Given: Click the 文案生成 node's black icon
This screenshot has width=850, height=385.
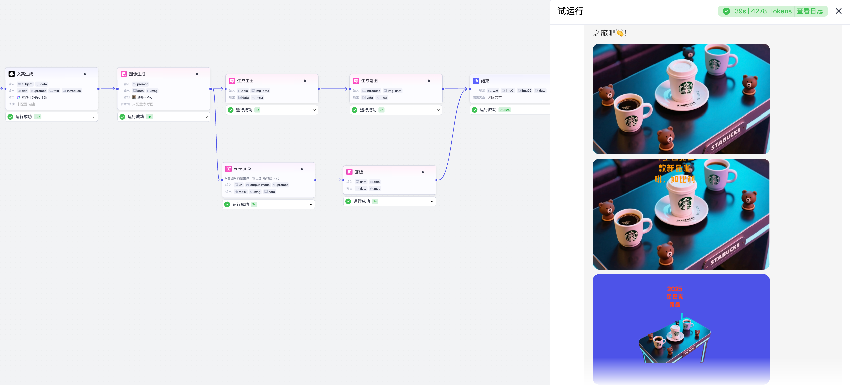Looking at the screenshot, I should (12, 74).
